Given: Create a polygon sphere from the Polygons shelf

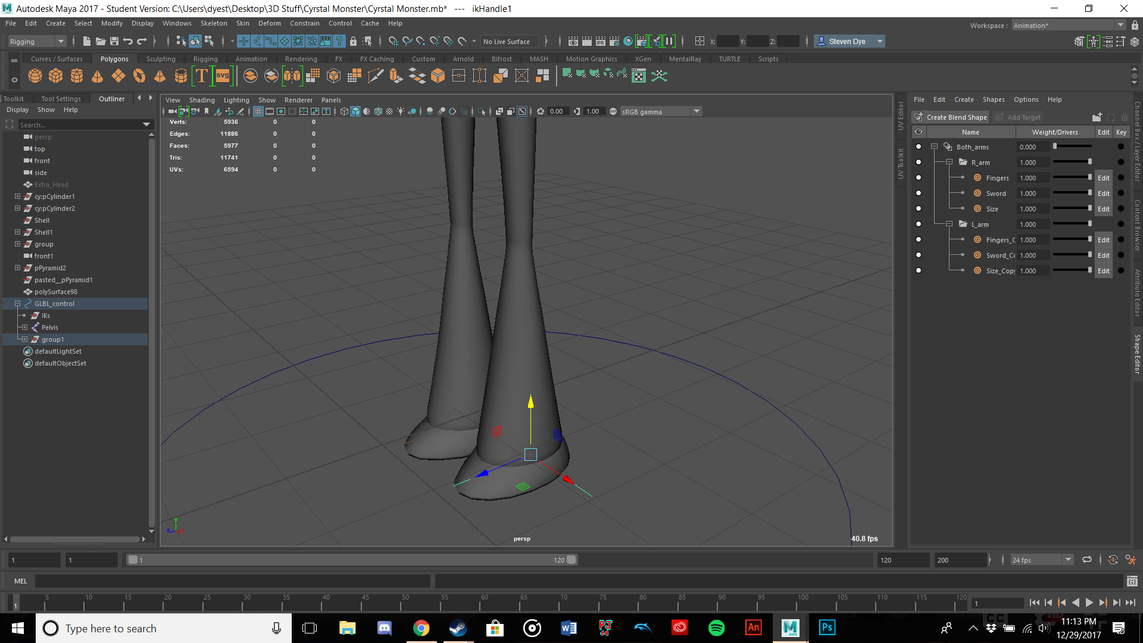Looking at the screenshot, I should point(35,76).
